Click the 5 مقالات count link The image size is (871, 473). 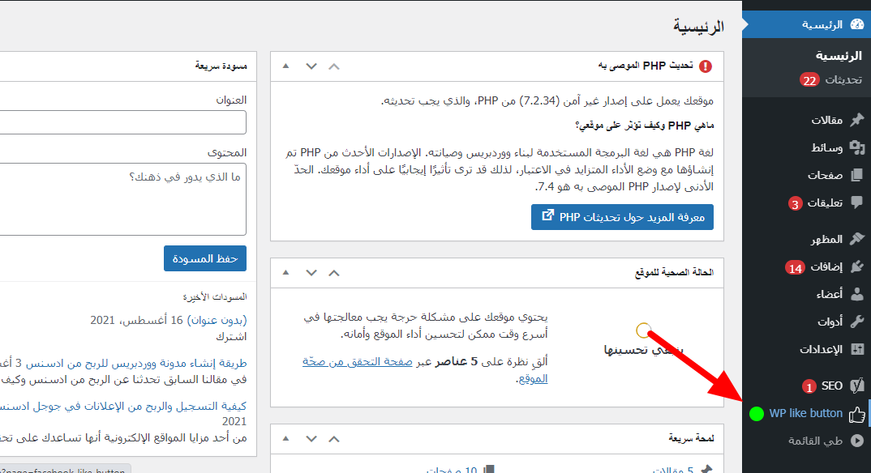click(x=672, y=469)
